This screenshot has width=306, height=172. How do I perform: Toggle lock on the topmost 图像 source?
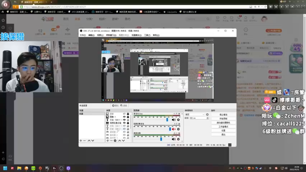(x=128, y=114)
